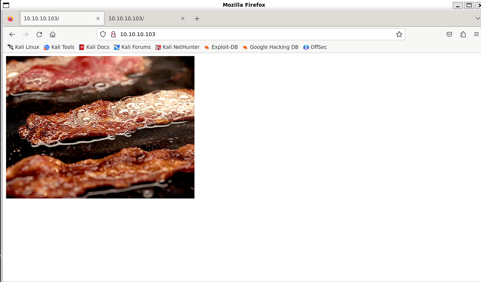The width and height of the screenshot is (481, 282).
Task: Open the Kali Docs bookmark
Action: [94, 47]
